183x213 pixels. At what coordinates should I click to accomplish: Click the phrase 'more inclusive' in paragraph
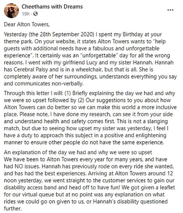tap(159, 107)
